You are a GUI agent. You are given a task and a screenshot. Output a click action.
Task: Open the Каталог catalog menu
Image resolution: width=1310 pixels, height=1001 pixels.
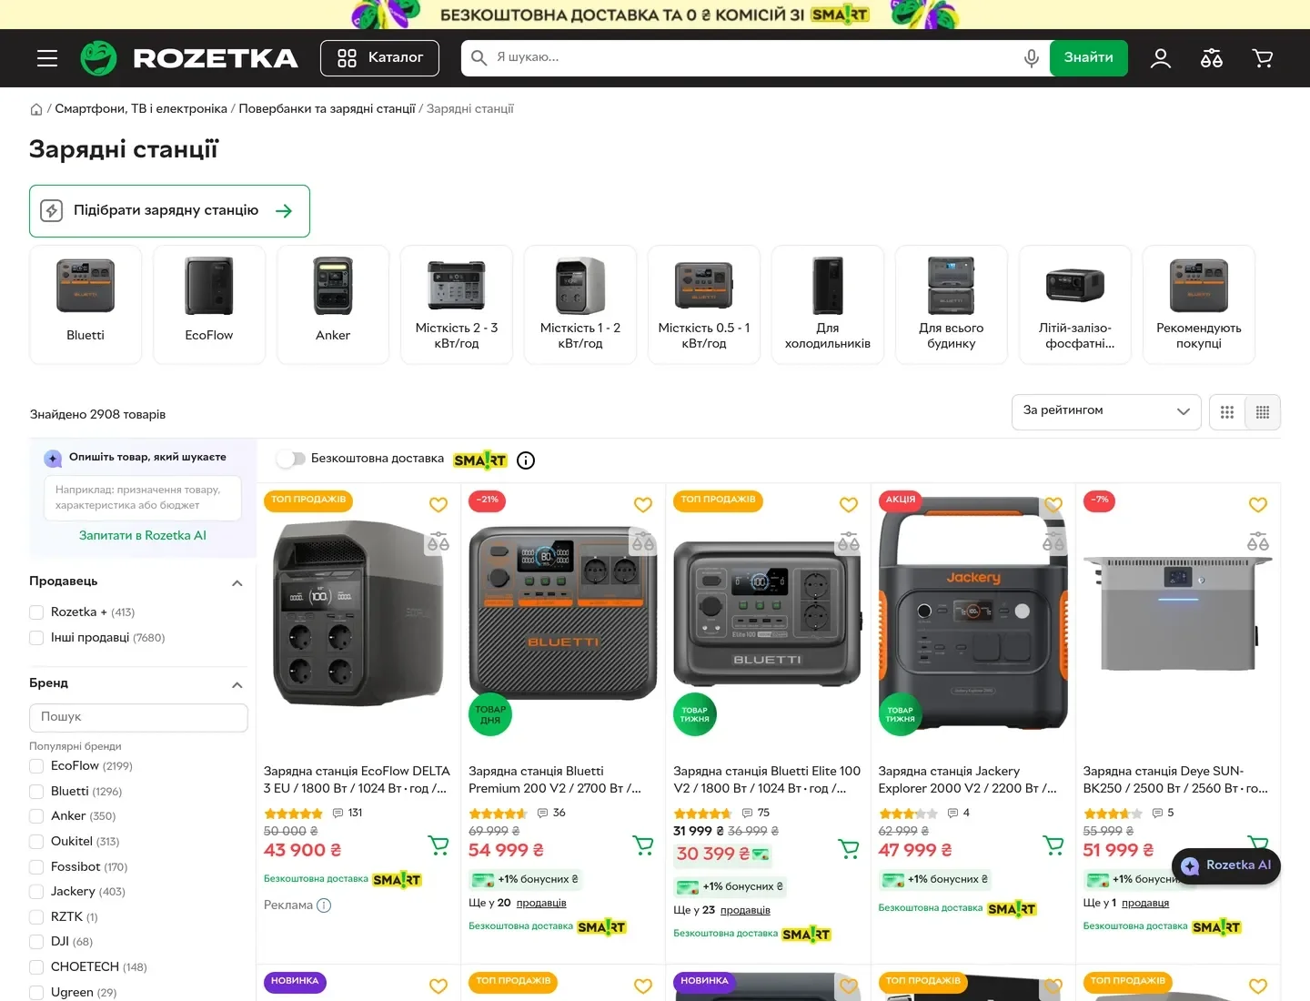pos(379,58)
